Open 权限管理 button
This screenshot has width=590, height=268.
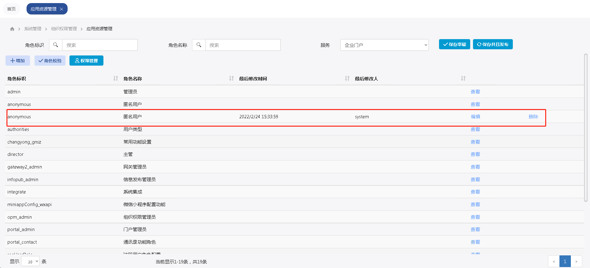pos(86,61)
